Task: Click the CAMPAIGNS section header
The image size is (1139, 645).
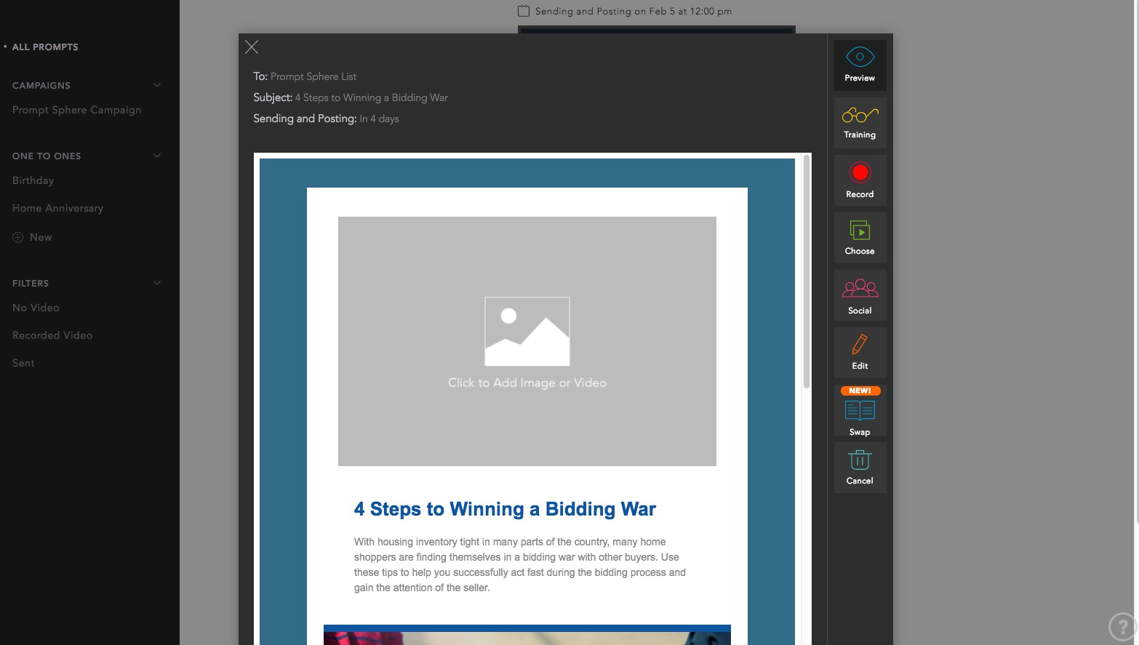Action: [41, 85]
